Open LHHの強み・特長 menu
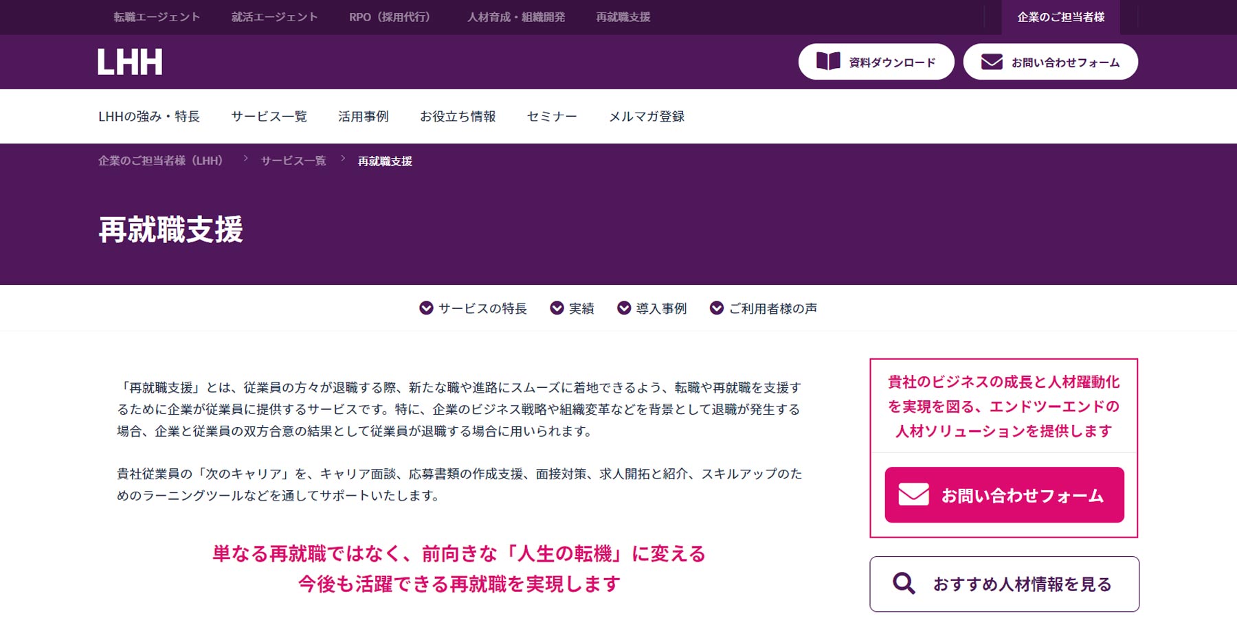Viewport: 1237px width, 620px height. [149, 117]
